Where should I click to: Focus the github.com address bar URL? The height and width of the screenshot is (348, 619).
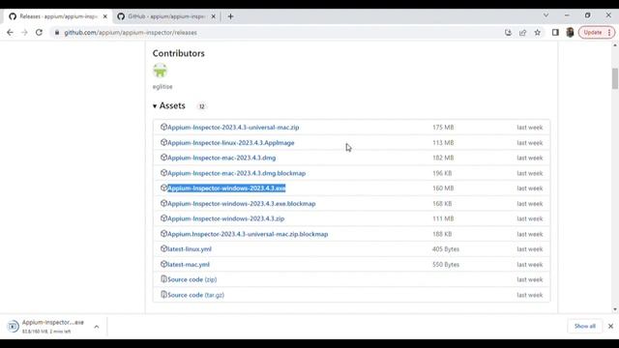[131, 33]
